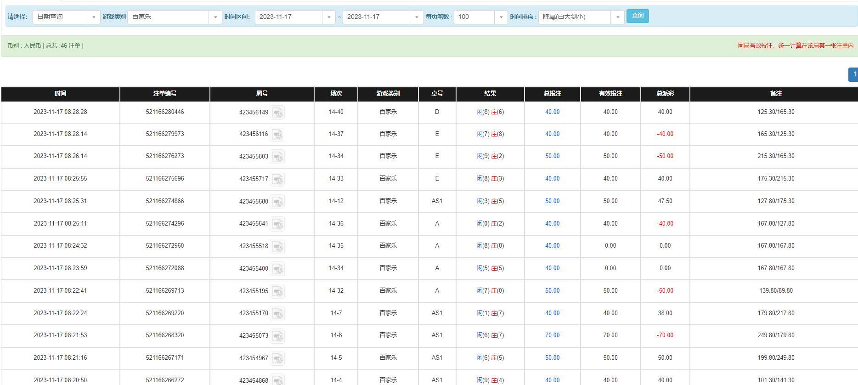Image resolution: width=858 pixels, height=385 pixels.
Task: Click the 总投注 column header
Action: [553, 94]
